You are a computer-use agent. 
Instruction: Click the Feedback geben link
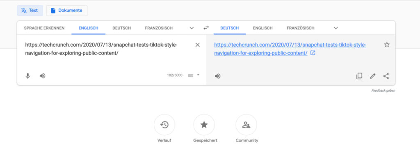[383, 90]
